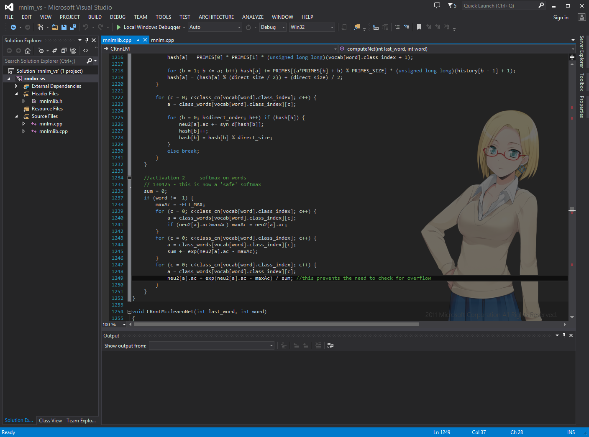The width and height of the screenshot is (589, 437).
Task: Click the Sign in link
Action: (x=561, y=18)
